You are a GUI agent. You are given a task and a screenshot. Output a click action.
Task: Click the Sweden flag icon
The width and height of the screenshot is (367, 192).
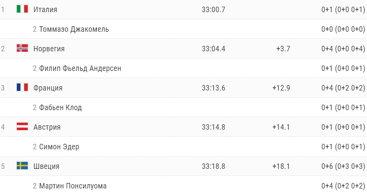(22, 166)
